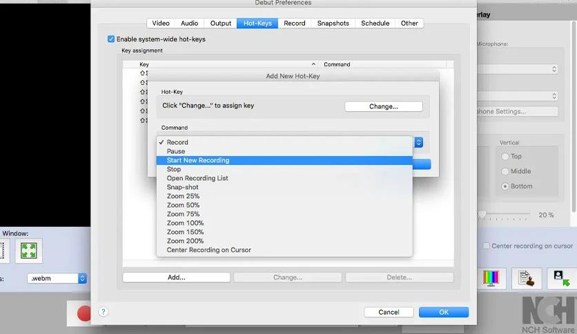Click the Add... hot-key button

(x=176, y=277)
